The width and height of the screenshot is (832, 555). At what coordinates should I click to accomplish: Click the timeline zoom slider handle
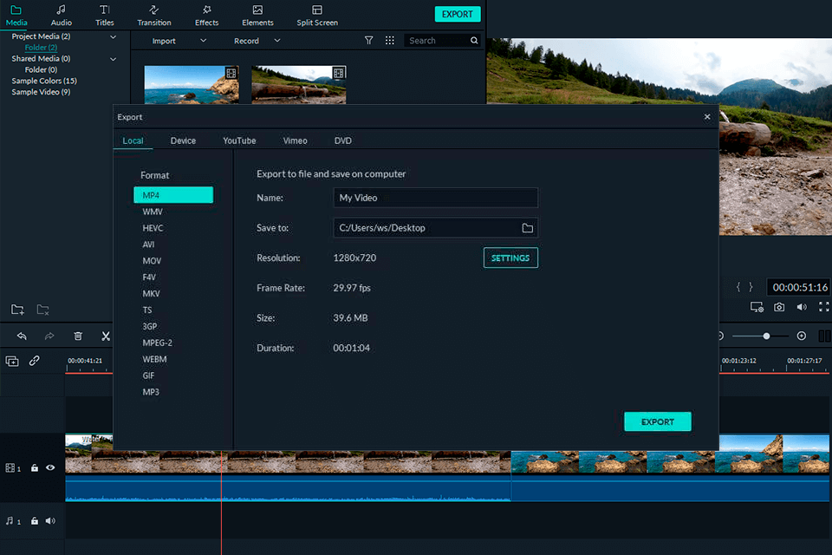pyautogui.click(x=767, y=336)
